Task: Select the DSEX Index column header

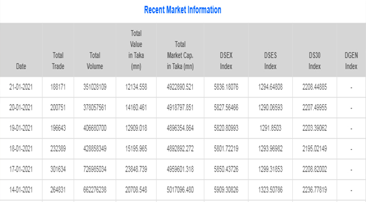Action: [x=226, y=61]
